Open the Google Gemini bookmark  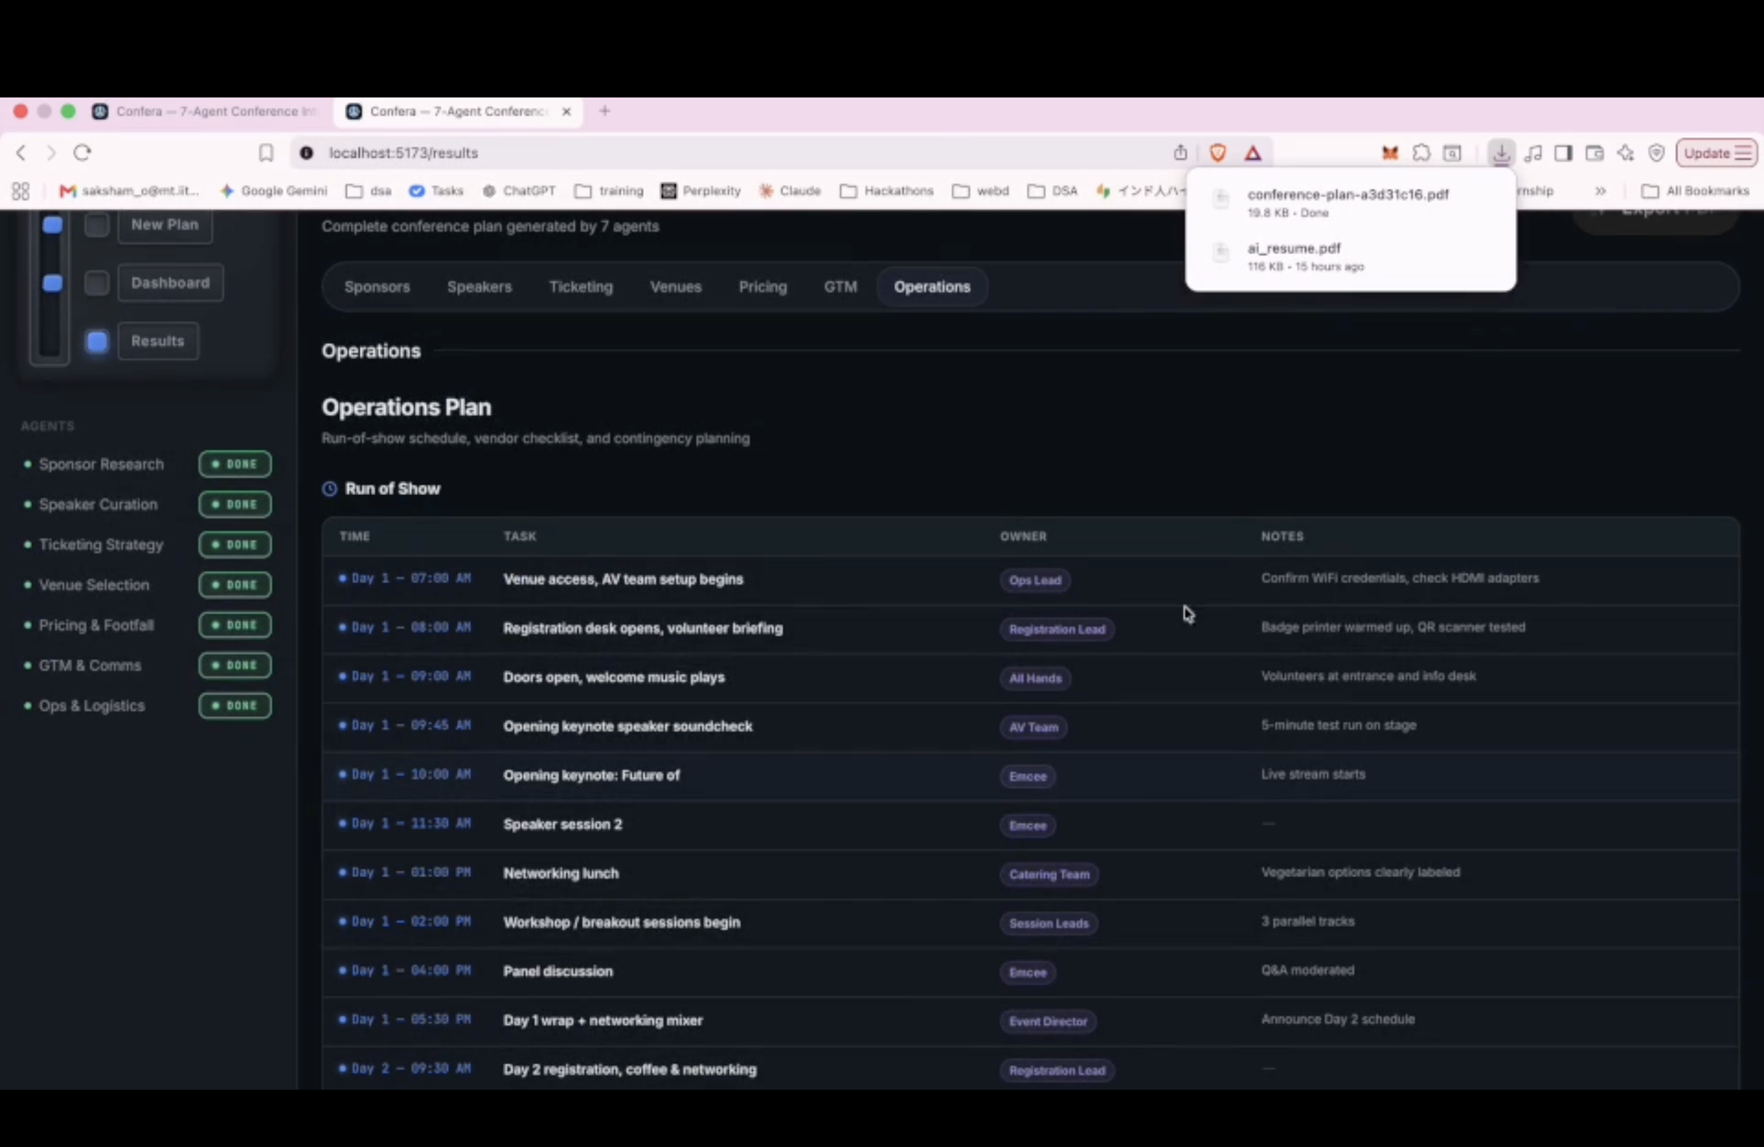pyautogui.click(x=273, y=191)
